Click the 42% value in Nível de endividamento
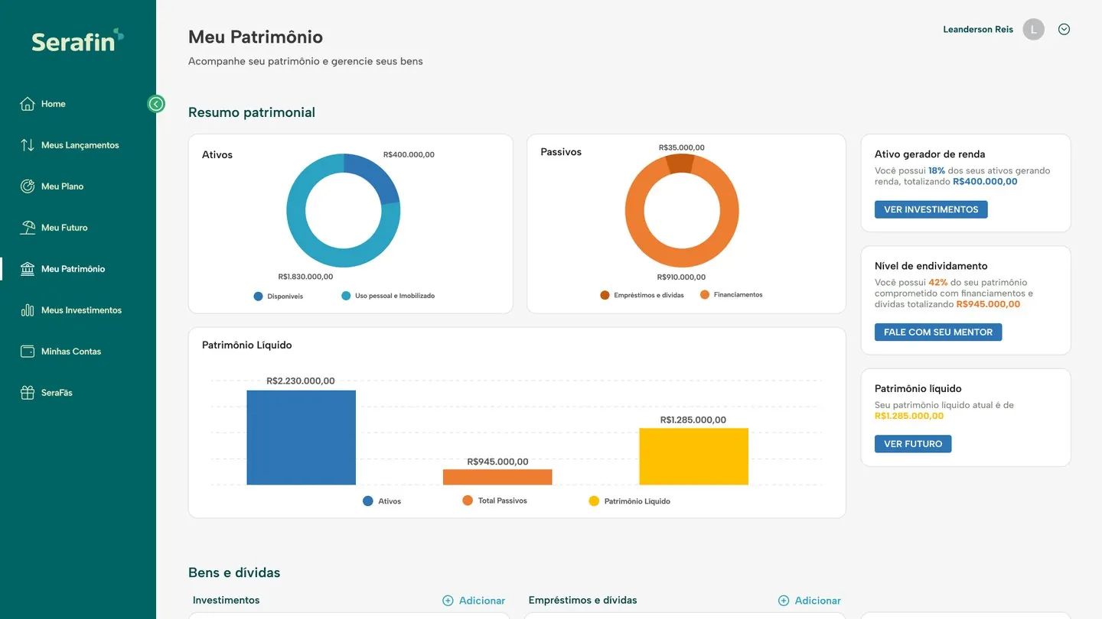 [937, 282]
